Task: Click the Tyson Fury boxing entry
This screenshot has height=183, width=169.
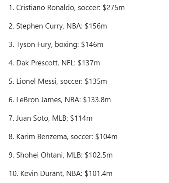Action: click(x=56, y=44)
